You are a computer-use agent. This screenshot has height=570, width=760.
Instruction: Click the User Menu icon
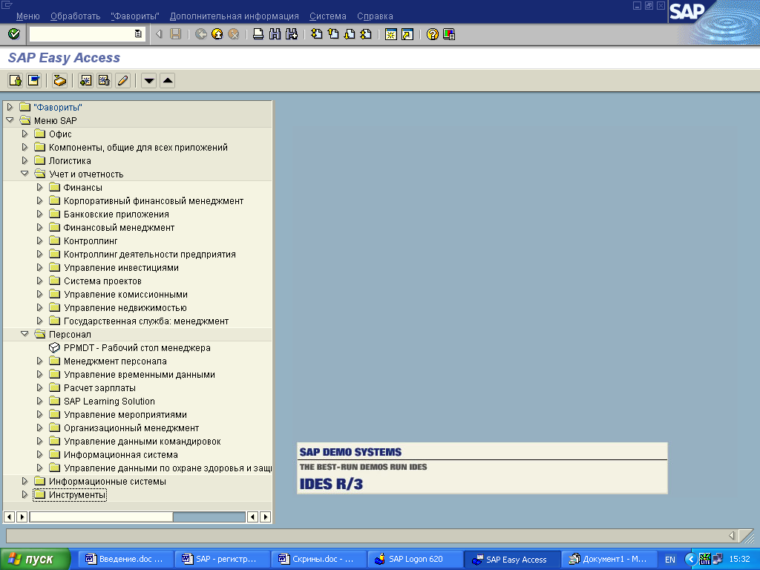click(x=16, y=80)
